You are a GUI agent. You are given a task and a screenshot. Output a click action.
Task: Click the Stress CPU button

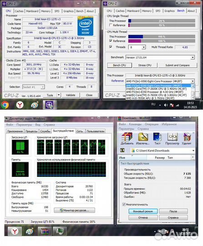pyautogui.click(x=145, y=65)
